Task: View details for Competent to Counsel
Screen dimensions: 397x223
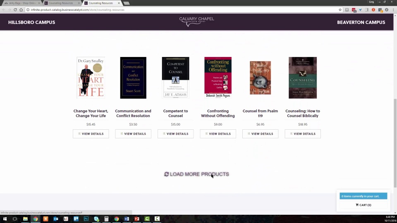Action: 175,134
